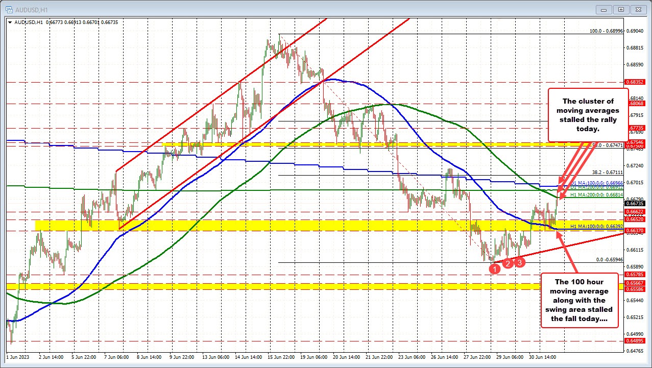
Task: Open the AUDUSD,H1 data window dropdown arrow
Action: pyautogui.click(x=10, y=22)
